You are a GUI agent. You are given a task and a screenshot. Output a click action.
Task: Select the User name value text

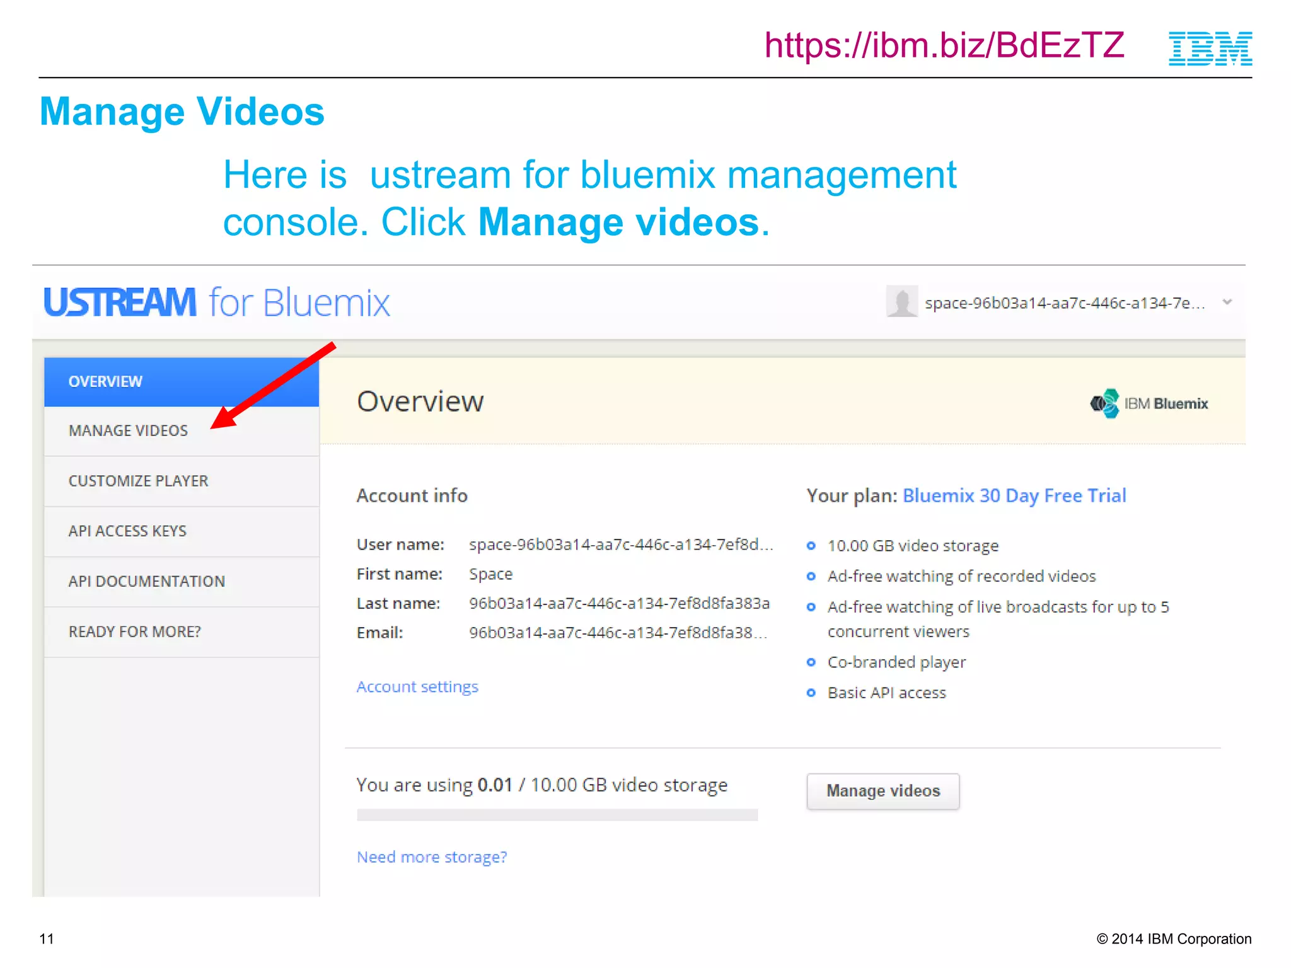pyautogui.click(x=621, y=544)
